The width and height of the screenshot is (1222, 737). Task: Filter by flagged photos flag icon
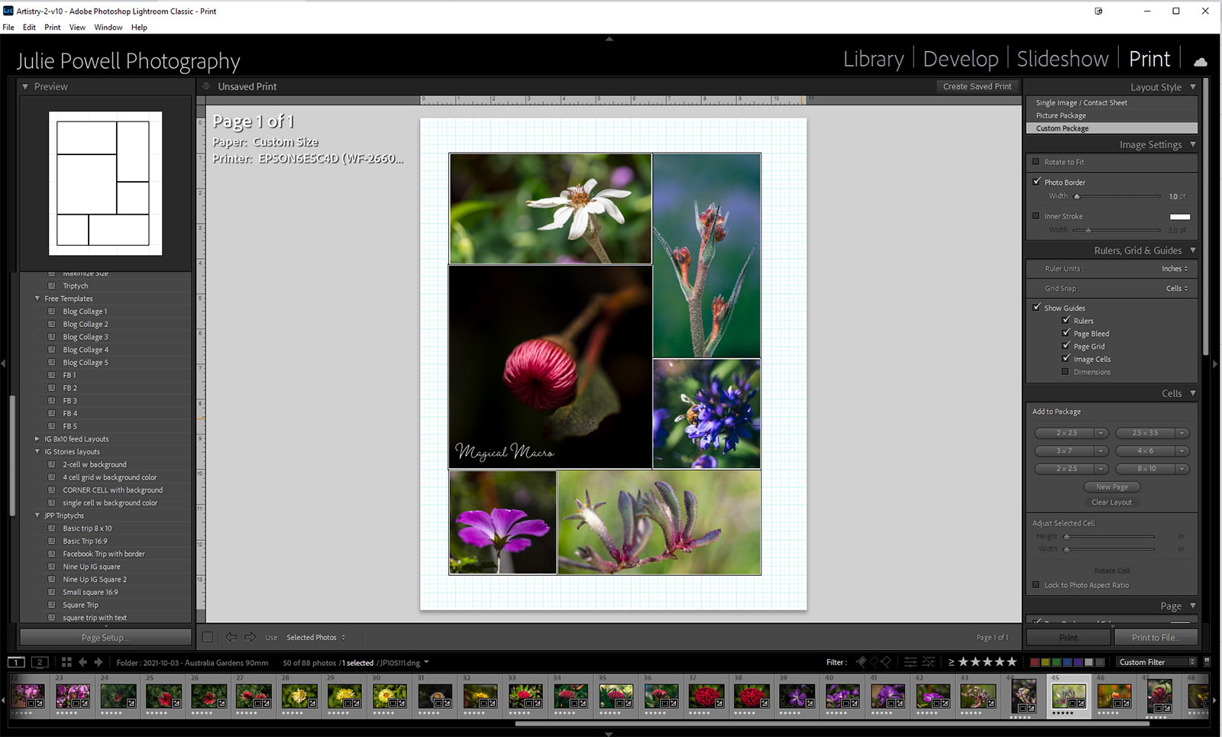coord(862,662)
